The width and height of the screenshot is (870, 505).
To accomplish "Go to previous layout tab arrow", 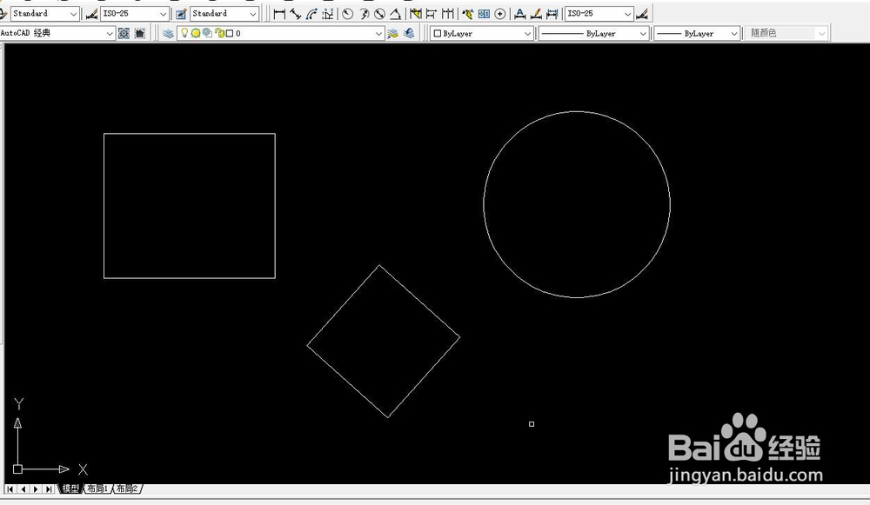I will pos(23,489).
